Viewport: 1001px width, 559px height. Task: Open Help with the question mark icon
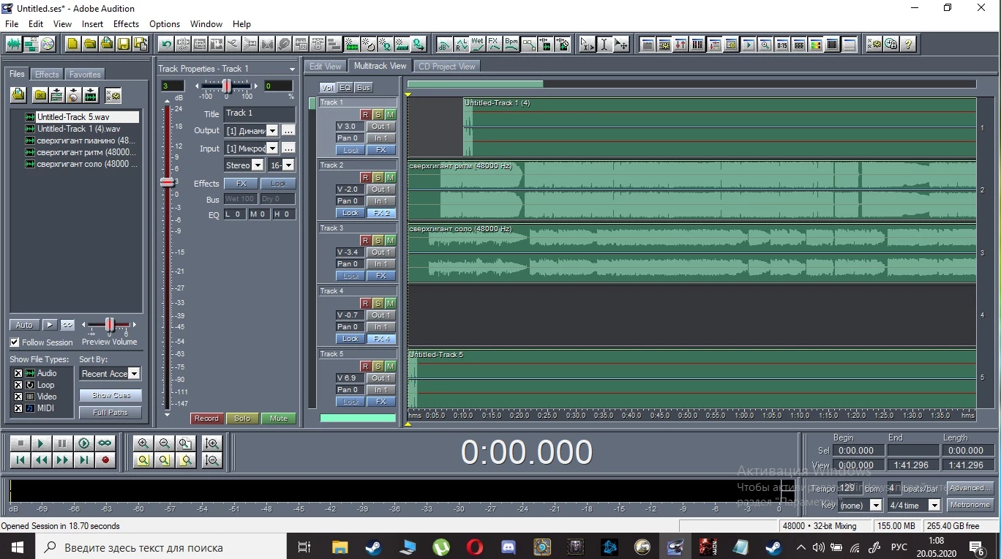coord(908,44)
